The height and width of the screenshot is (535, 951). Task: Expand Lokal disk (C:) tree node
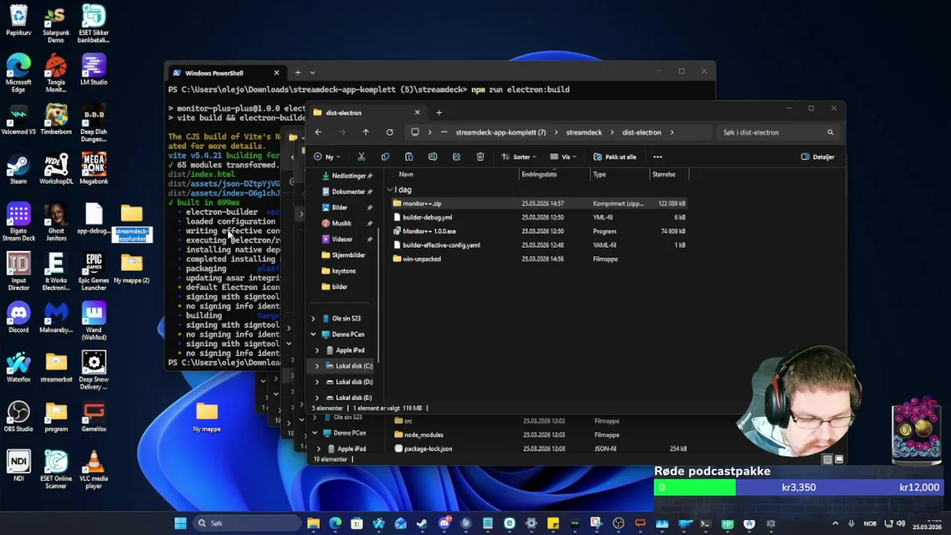tap(317, 366)
